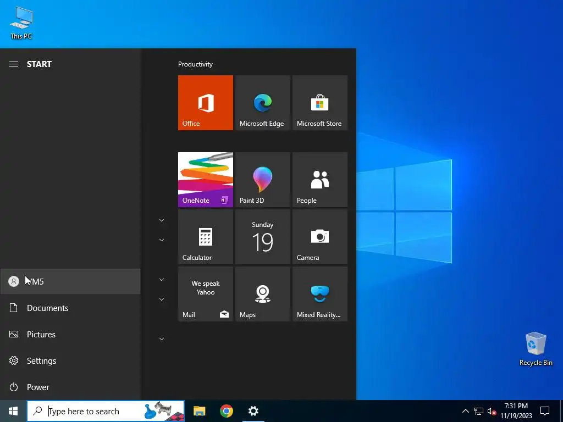The height and width of the screenshot is (422, 563).
Task: Launch Google Chrome from the taskbar
Action: (x=226, y=411)
